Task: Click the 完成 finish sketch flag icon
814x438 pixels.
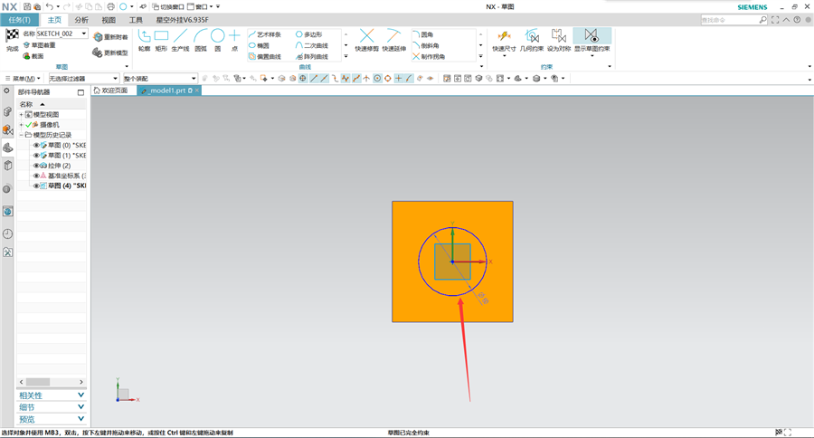Action: coord(12,36)
